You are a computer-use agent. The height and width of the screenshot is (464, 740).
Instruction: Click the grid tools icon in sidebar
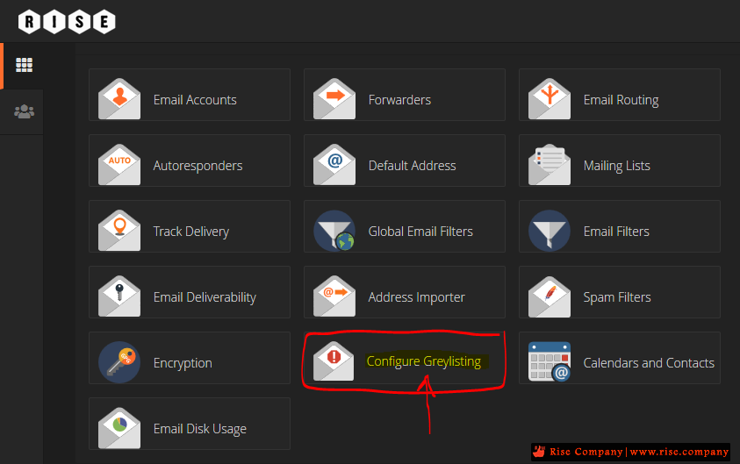click(x=24, y=65)
